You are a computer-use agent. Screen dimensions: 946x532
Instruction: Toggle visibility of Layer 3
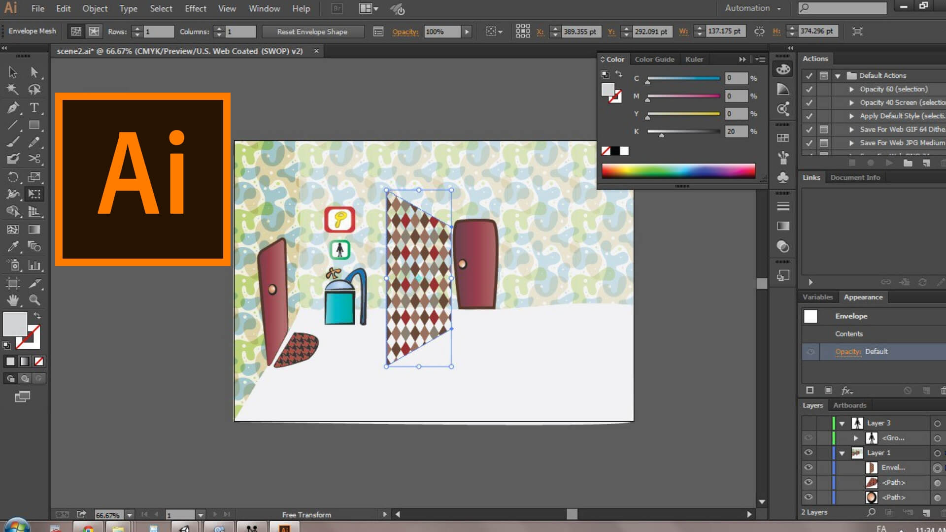coord(808,423)
